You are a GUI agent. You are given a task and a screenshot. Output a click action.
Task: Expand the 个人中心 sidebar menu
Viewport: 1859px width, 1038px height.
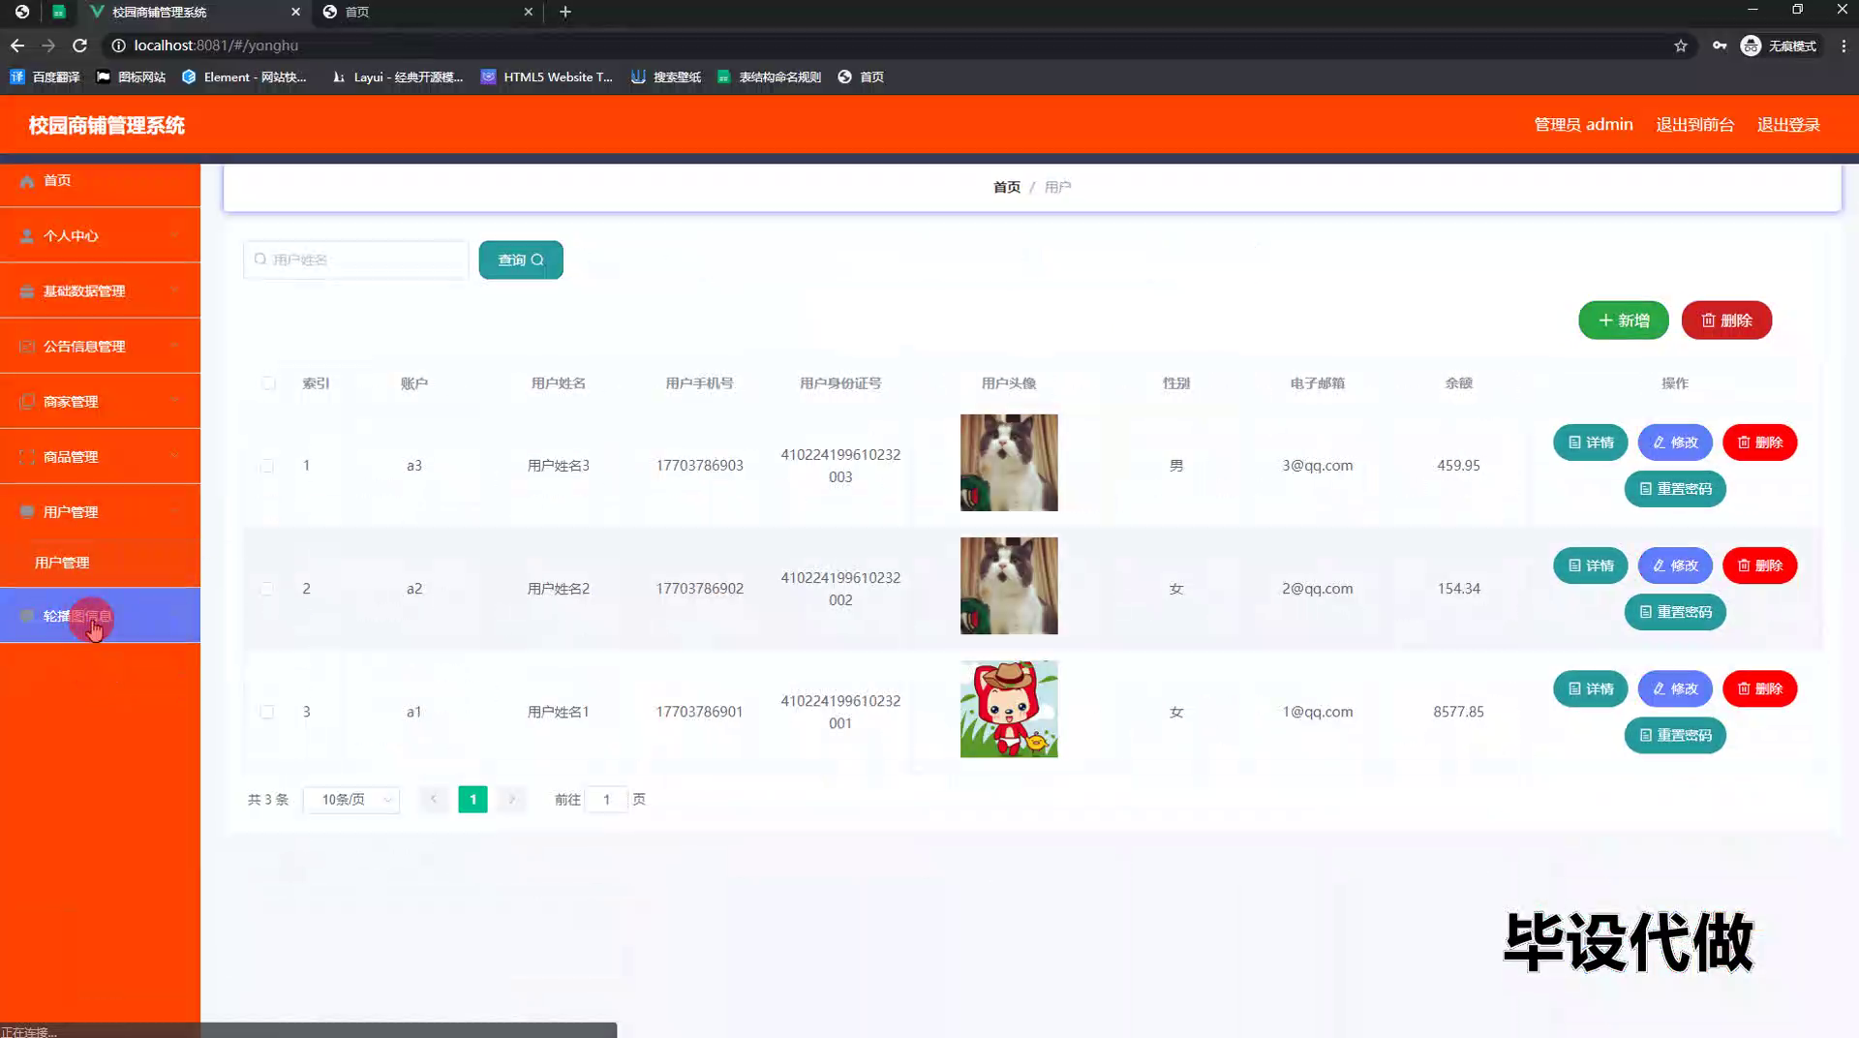click(100, 235)
